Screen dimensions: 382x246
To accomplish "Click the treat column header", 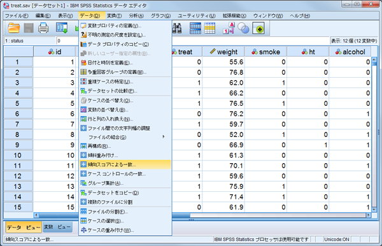I will coord(187,52).
